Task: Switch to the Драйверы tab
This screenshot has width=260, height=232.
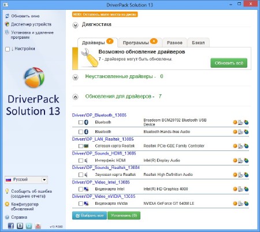Action: point(98,42)
